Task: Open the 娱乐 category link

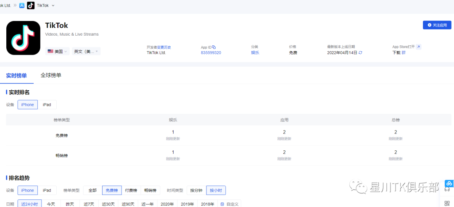Action: (255, 52)
